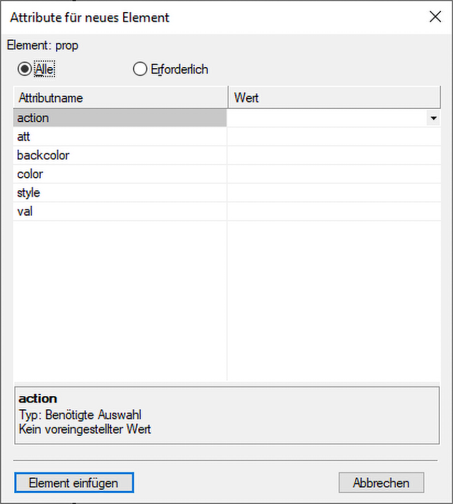Image resolution: width=453 pixels, height=504 pixels.
Task: Open the action value dropdown arrow
Action: [x=434, y=118]
